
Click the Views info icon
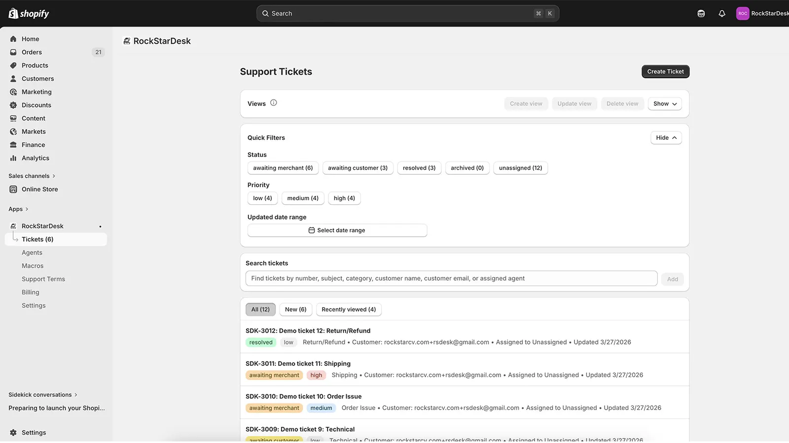(274, 103)
